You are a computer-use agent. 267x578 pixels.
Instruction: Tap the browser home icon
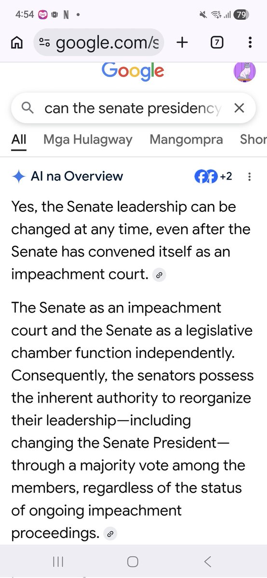point(17,43)
